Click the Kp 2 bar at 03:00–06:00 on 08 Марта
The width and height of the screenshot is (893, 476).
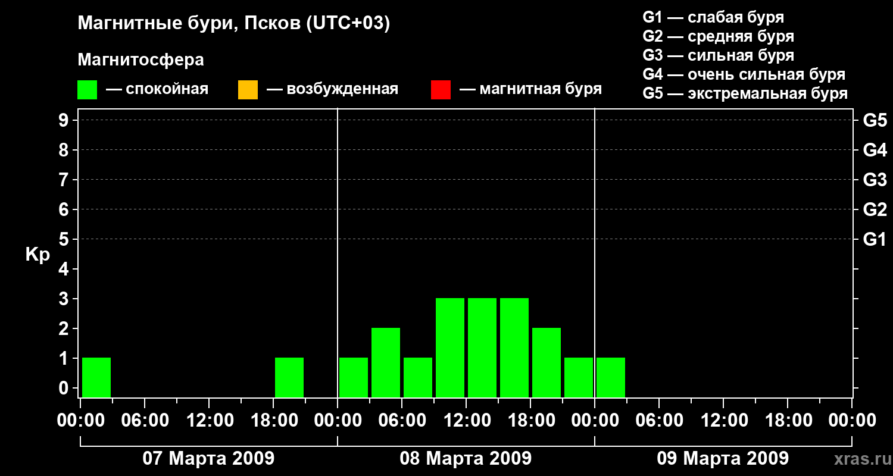[386, 362]
